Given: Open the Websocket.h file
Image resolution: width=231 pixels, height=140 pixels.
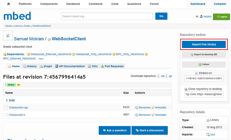Looking at the screenshot, I should coord(17,115).
